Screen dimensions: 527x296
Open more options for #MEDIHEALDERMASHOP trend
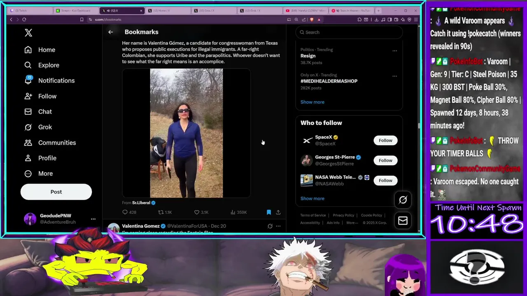coord(394,76)
